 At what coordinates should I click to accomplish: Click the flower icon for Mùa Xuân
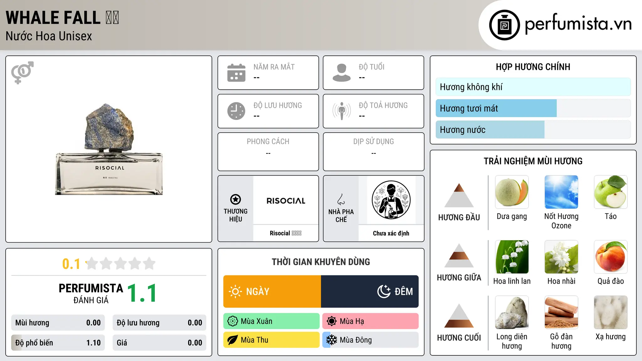(233, 321)
